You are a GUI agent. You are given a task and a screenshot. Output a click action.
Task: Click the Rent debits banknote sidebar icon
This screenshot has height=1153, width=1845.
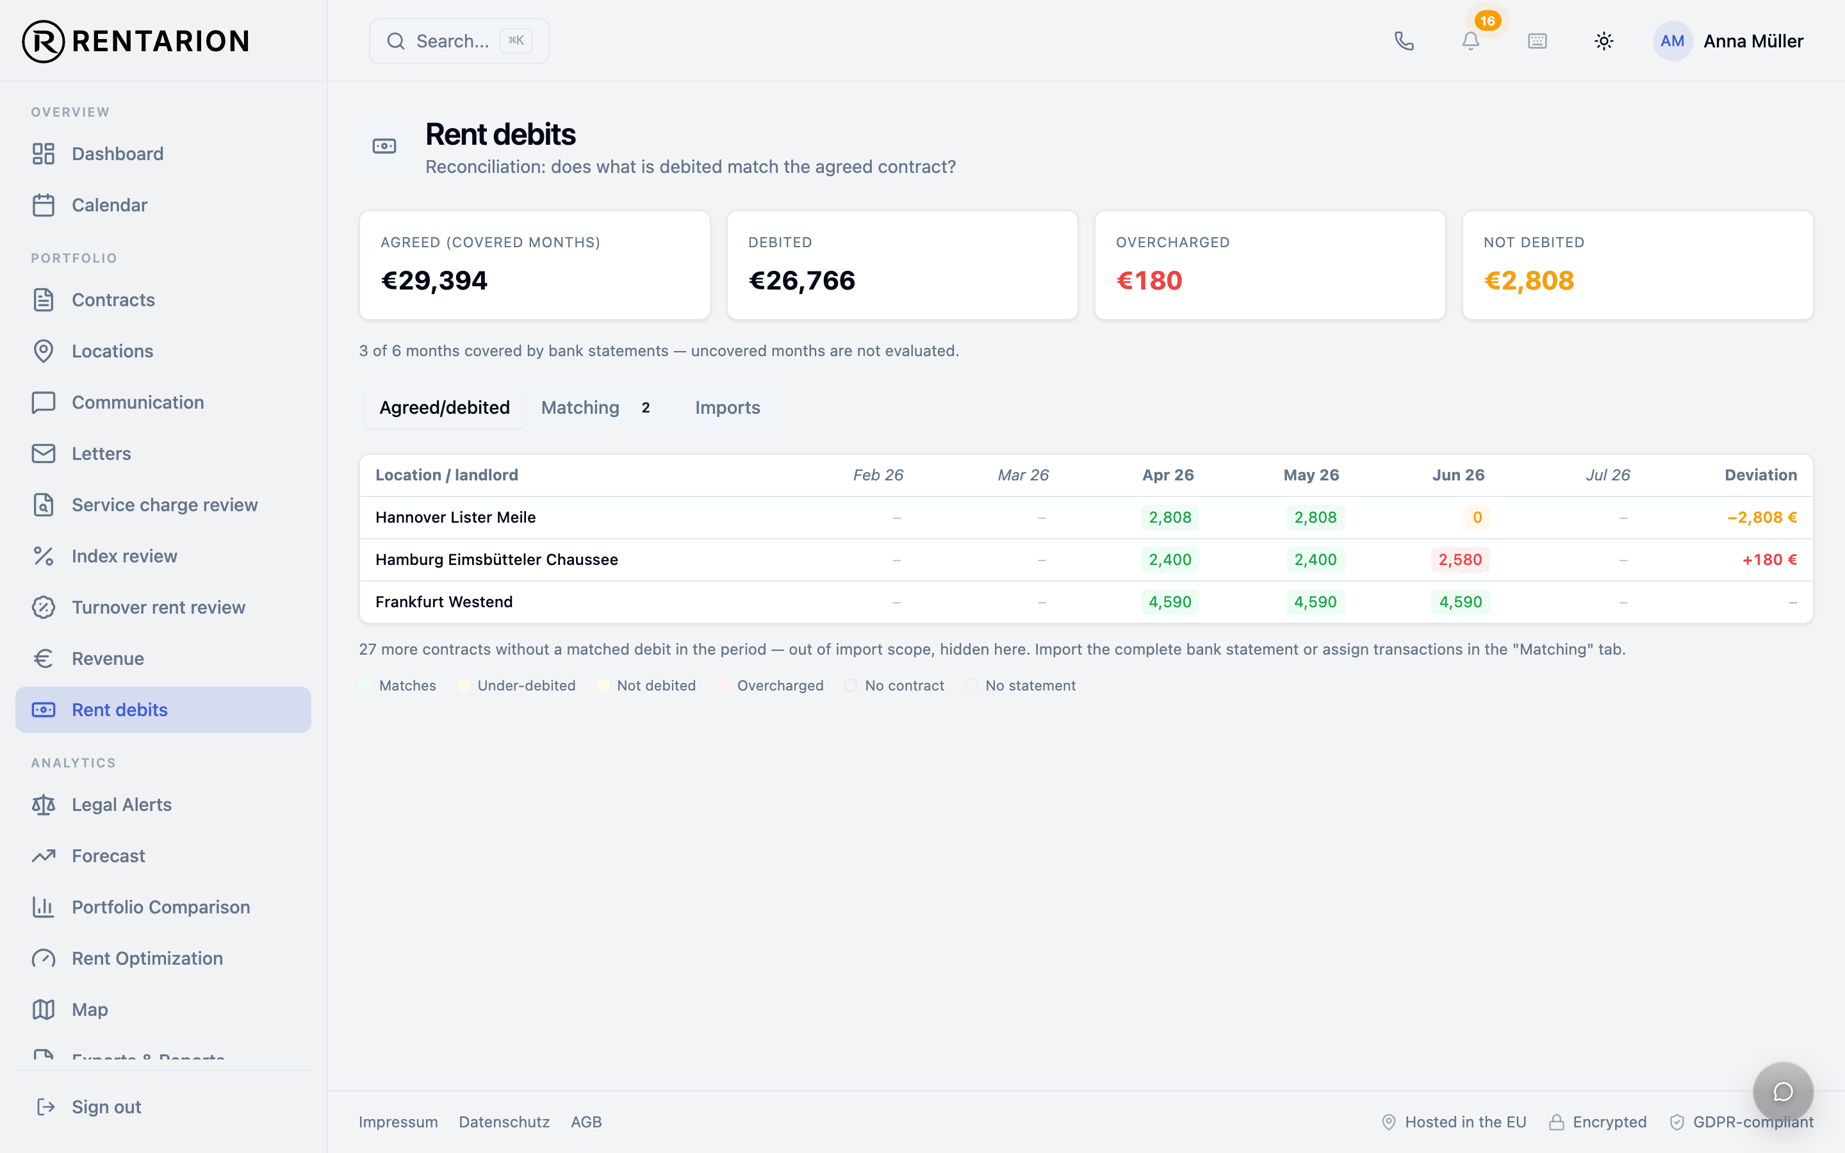pos(44,710)
